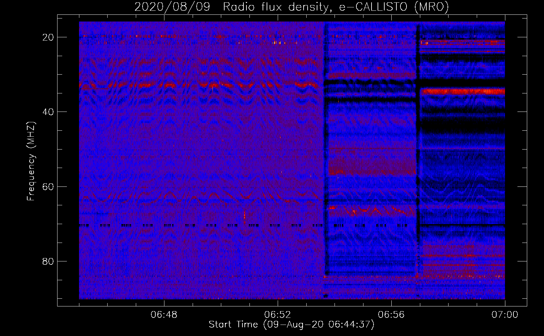Click the 'Start Time (09-Aug-20 06:44:37)' label
Viewport: 544px width, 336px height.
pos(292,325)
